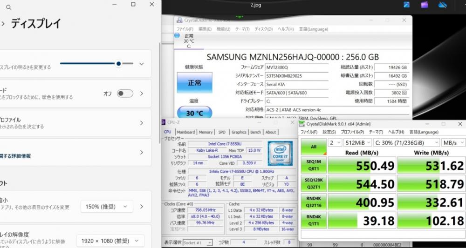The width and height of the screenshot is (466, 248).
Task: Expand the brightness options chevron
Action: point(142,64)
